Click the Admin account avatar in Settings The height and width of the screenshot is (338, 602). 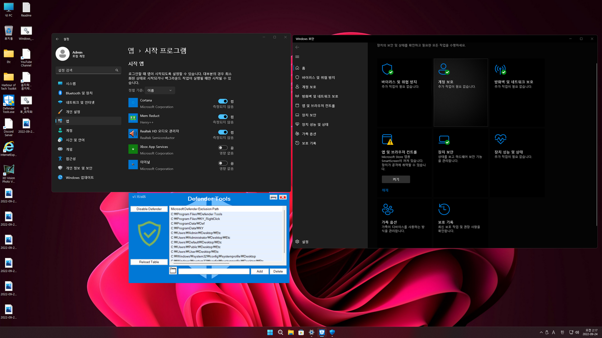click(62, 54)
